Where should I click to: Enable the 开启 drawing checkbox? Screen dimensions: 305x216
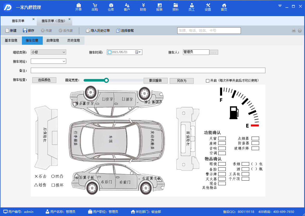(208, 81)
